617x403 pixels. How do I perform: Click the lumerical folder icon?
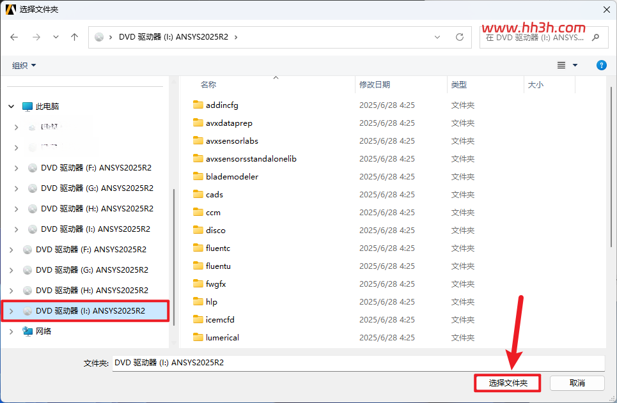pos(198,337)
